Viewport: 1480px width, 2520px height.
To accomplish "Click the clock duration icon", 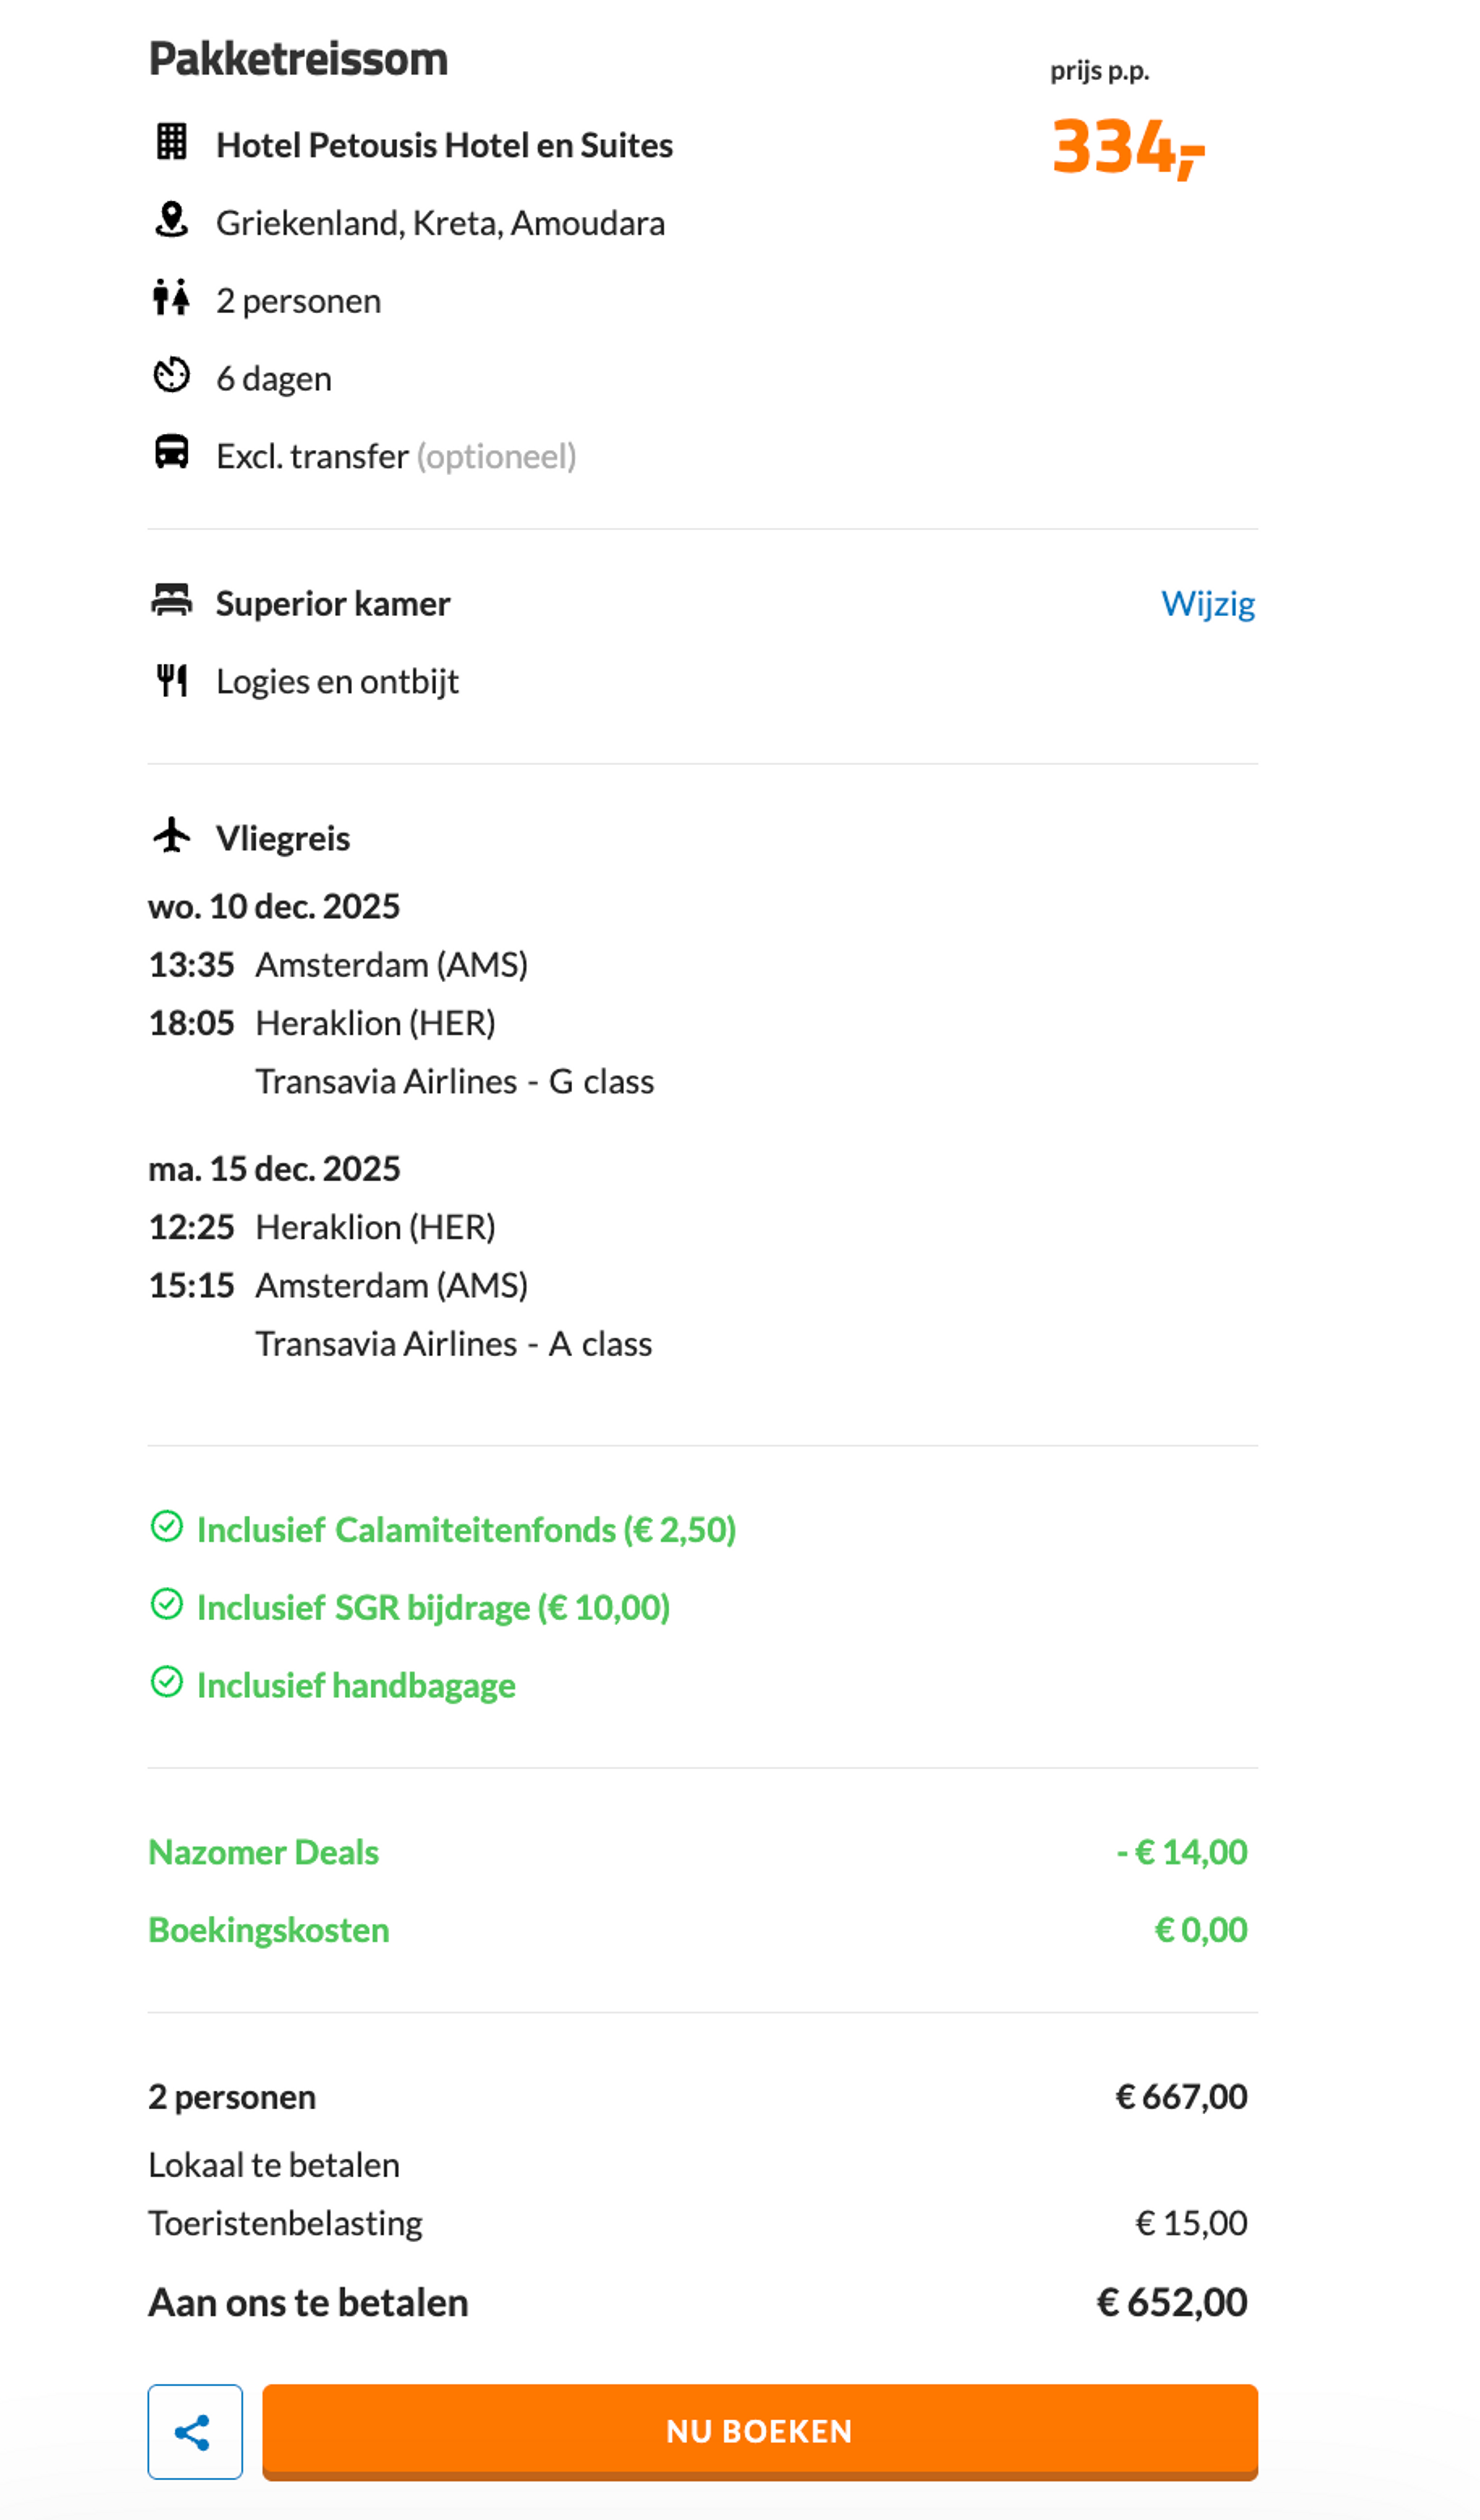I will [x=171, y=376].
